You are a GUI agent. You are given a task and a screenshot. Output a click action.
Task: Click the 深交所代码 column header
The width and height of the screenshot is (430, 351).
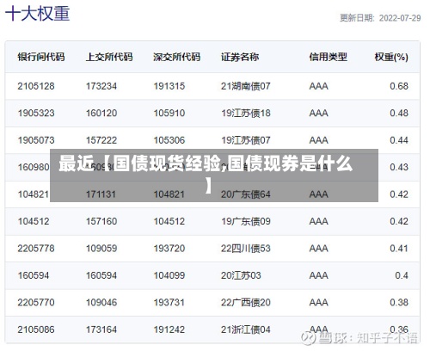(x=176, y=57)
